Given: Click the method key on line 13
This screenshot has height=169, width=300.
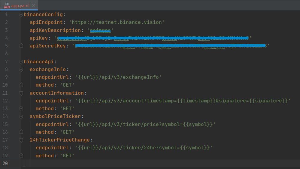Looking at the screenshot, I should pyautogui.click(x=44, y=108).
